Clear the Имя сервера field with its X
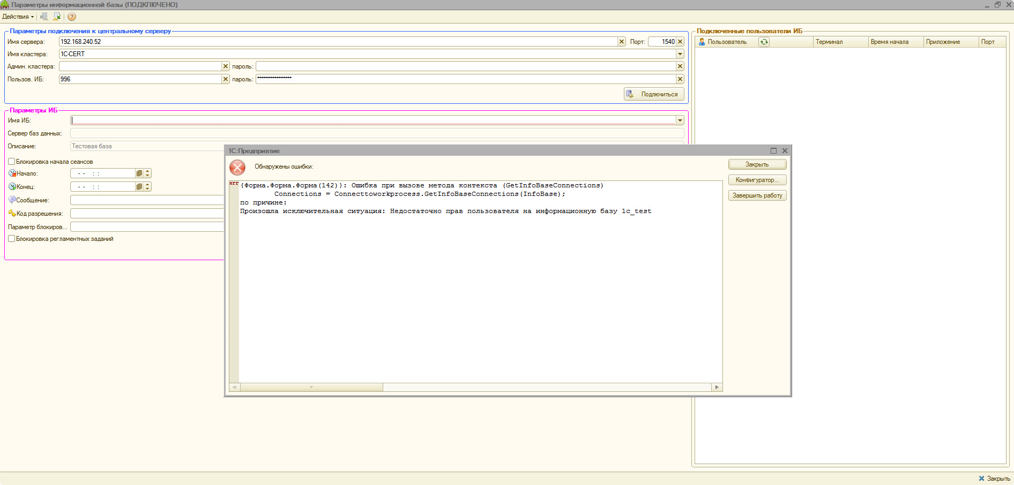The image size is (1014, 485). coord(622,42)
